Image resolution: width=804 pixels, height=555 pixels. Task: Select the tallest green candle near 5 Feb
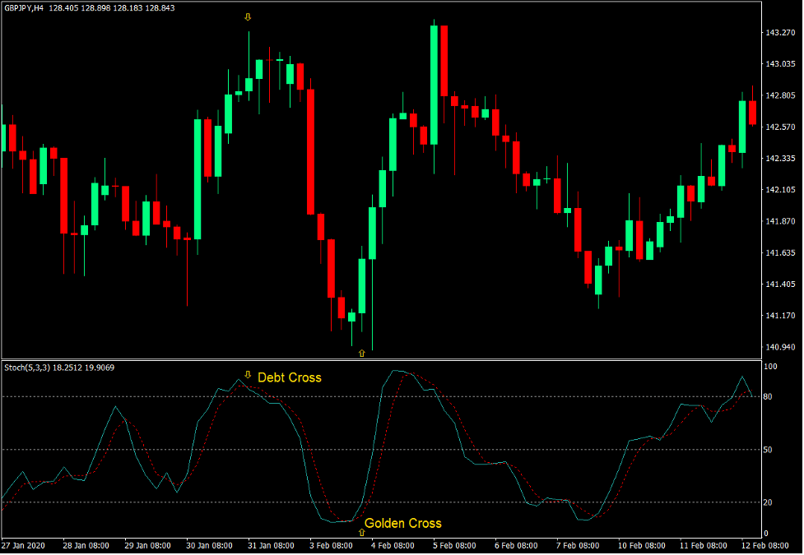[434, 85]
